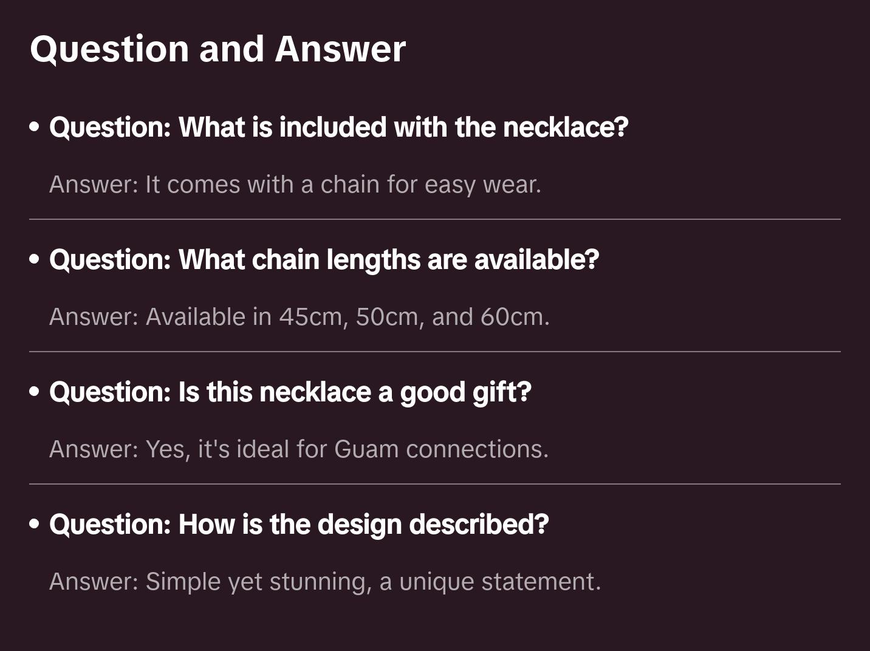The height and width of the screenshot is (651, 870).
Task: Click bullet point beside chain lengths question
Action: click(35, 259)
